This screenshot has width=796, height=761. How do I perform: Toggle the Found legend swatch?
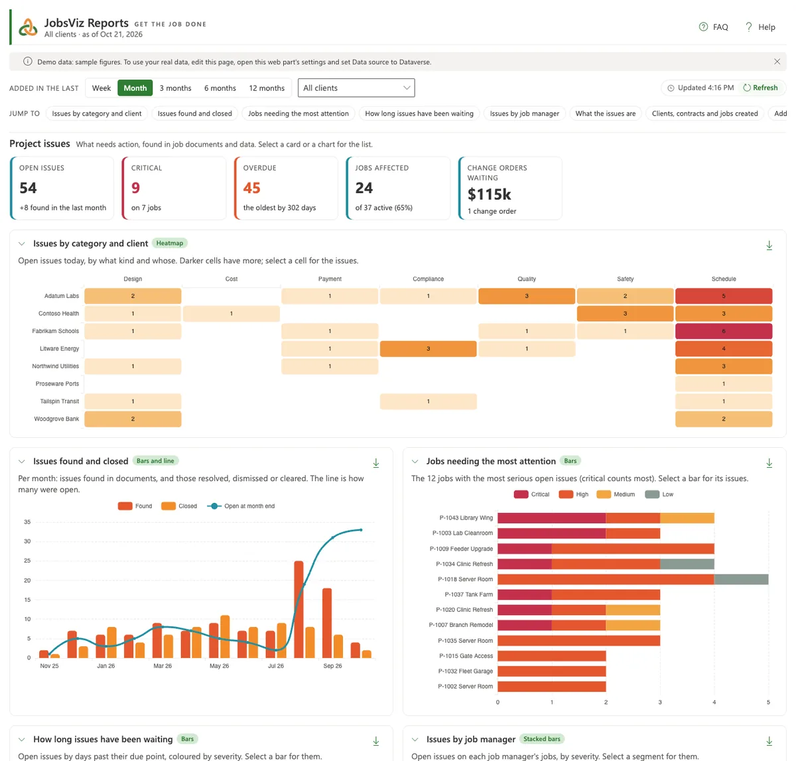click(125, 506)
